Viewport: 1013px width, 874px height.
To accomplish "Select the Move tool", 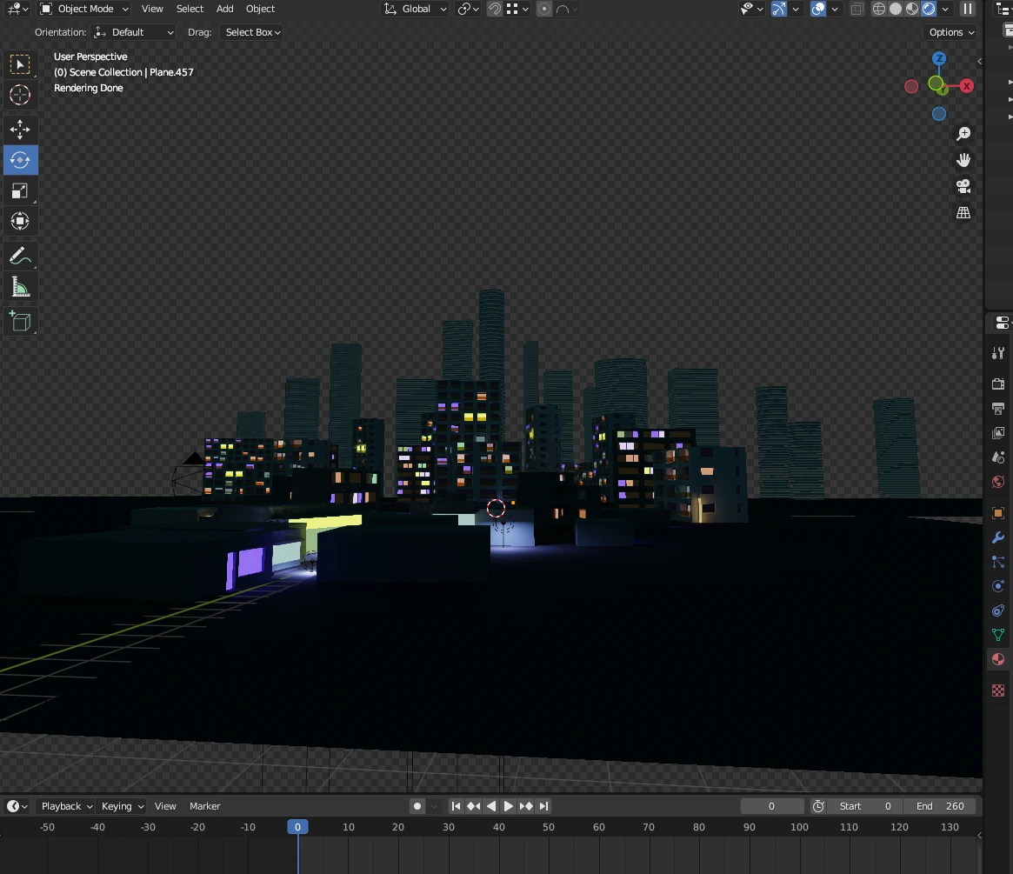I will pyautogui.click(x=20, y=130).
